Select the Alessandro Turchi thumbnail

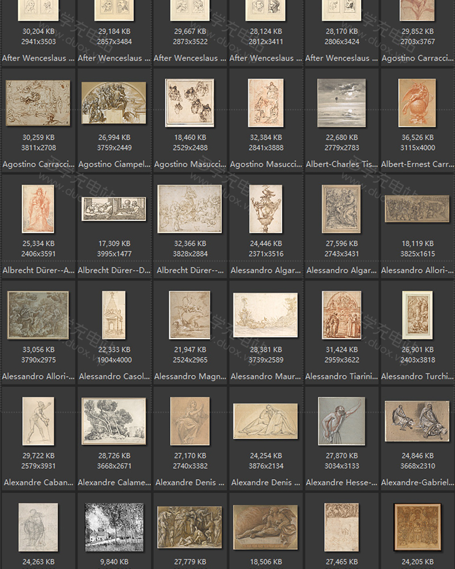(x=417, y=315)
